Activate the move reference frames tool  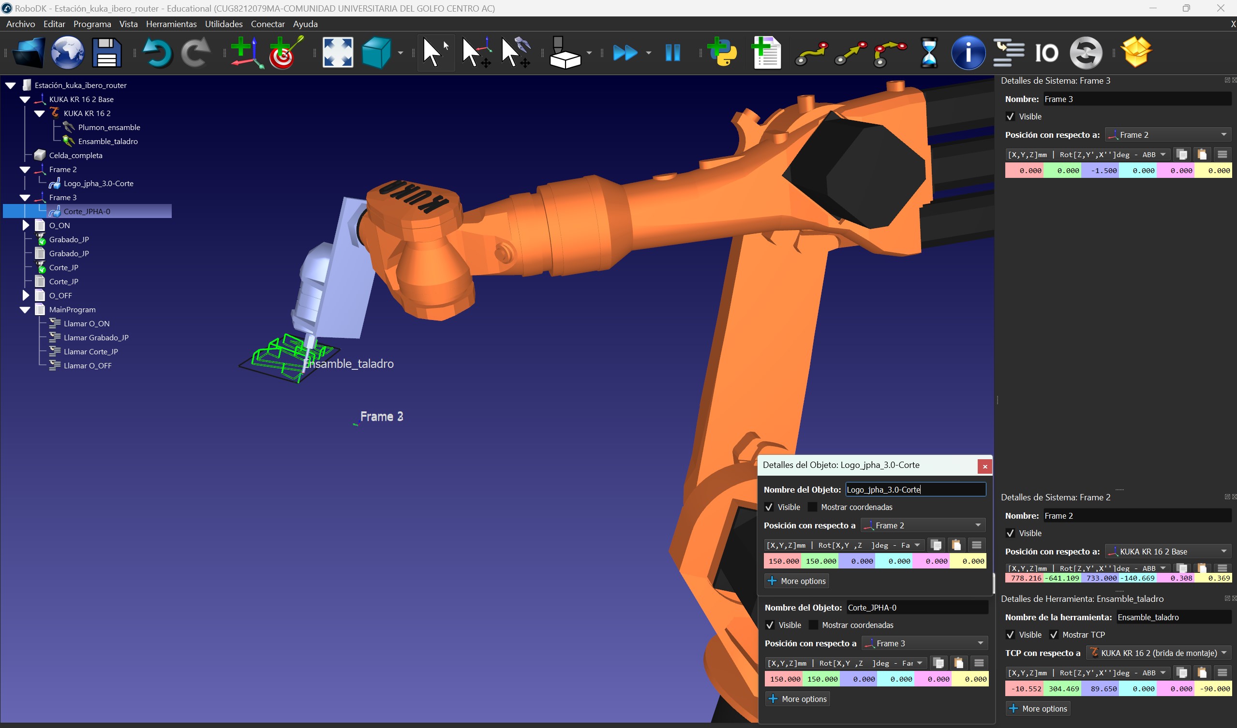[x=476, y=52]
